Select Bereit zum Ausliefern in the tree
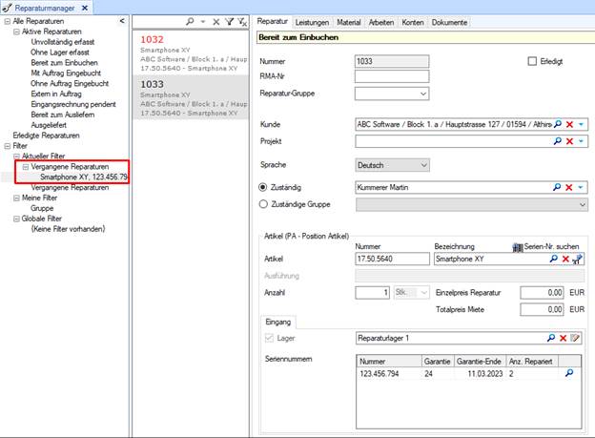Viewport: 595px width, 438px height. pos(63,115)
